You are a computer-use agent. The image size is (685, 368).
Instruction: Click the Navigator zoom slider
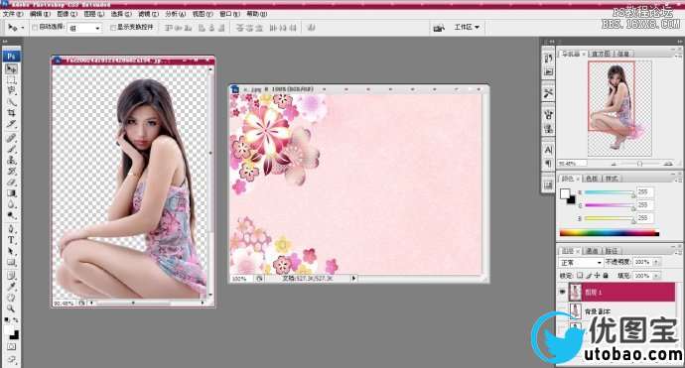[x=639, y=164]
